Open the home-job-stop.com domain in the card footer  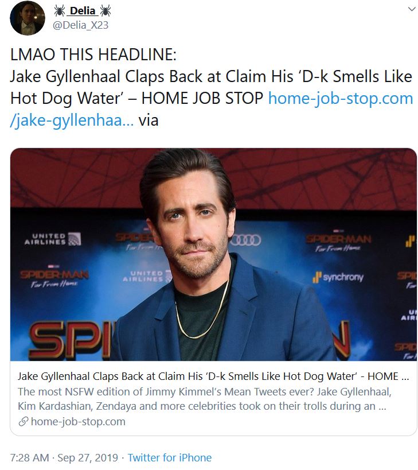click(78, 421)
